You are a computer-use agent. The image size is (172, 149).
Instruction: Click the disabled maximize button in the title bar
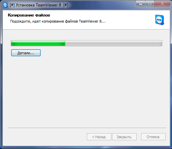(x=150, y=4)
